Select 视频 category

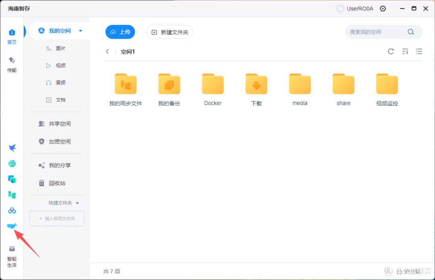(x=56, y=66)
